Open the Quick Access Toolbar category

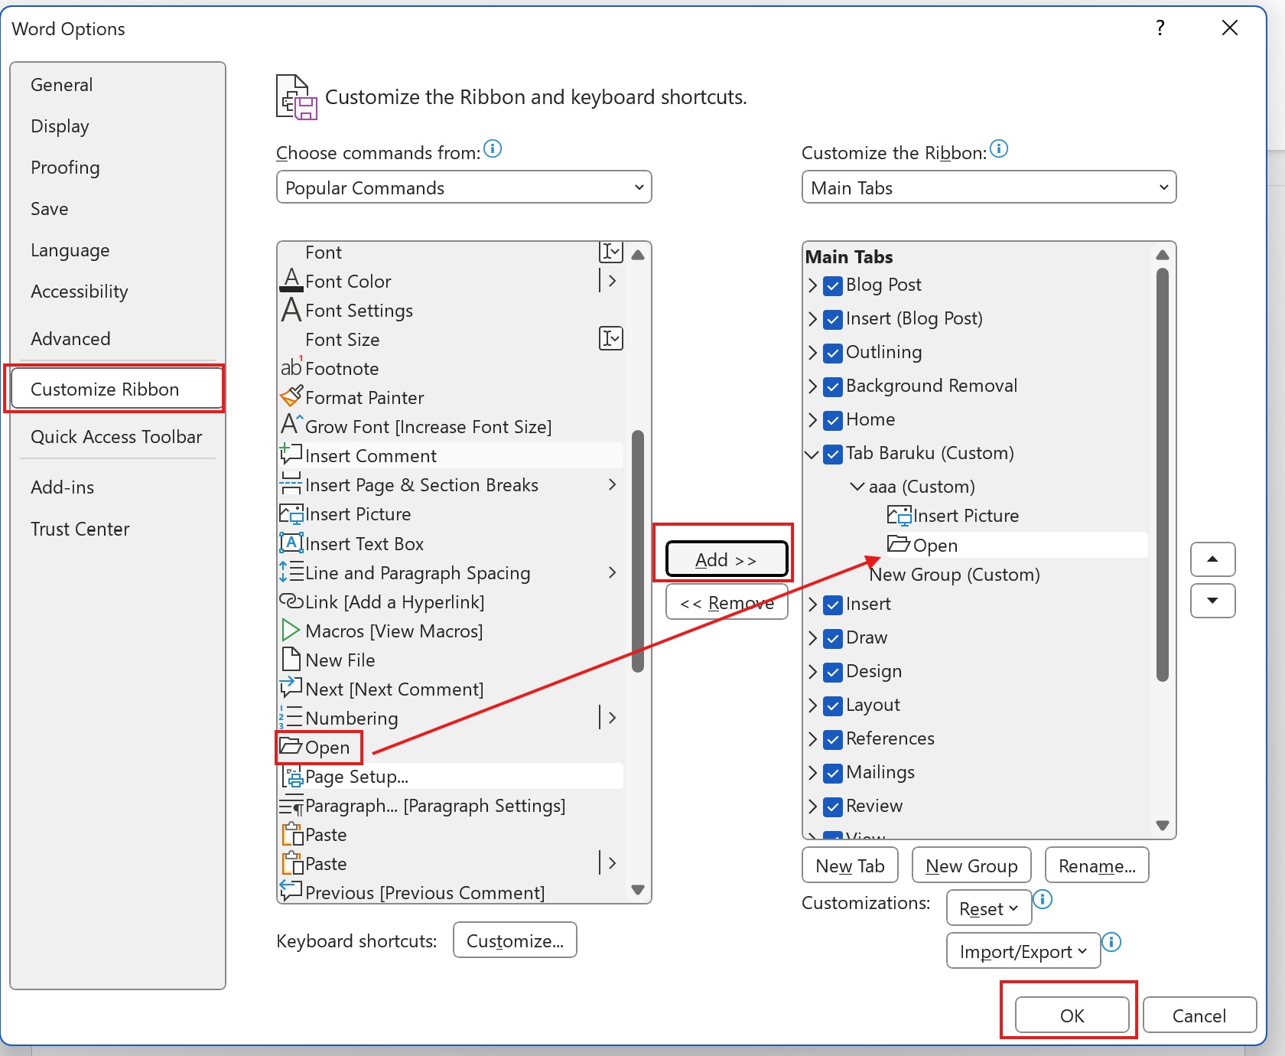116,437
